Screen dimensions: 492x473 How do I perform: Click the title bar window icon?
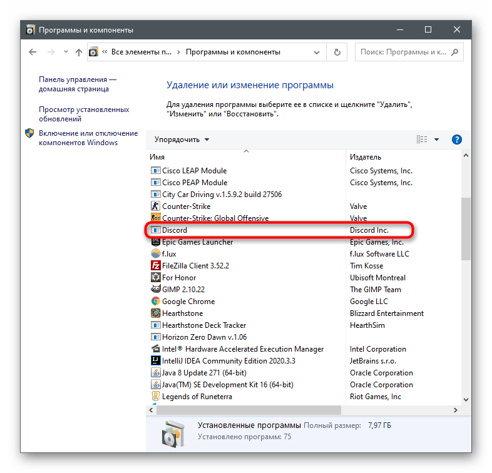[30, 30]
